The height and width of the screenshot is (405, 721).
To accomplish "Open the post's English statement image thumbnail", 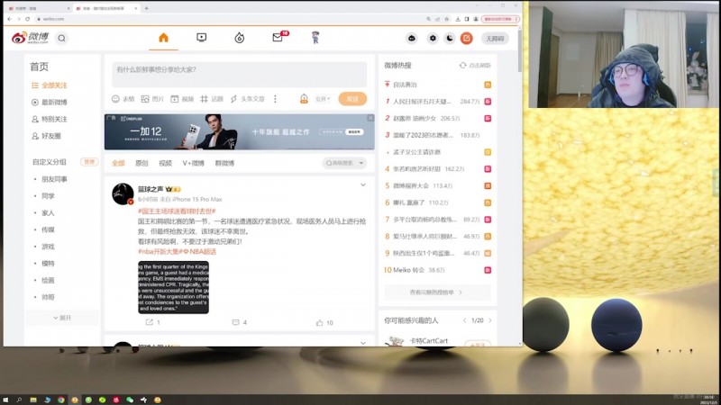I will 173,287.
